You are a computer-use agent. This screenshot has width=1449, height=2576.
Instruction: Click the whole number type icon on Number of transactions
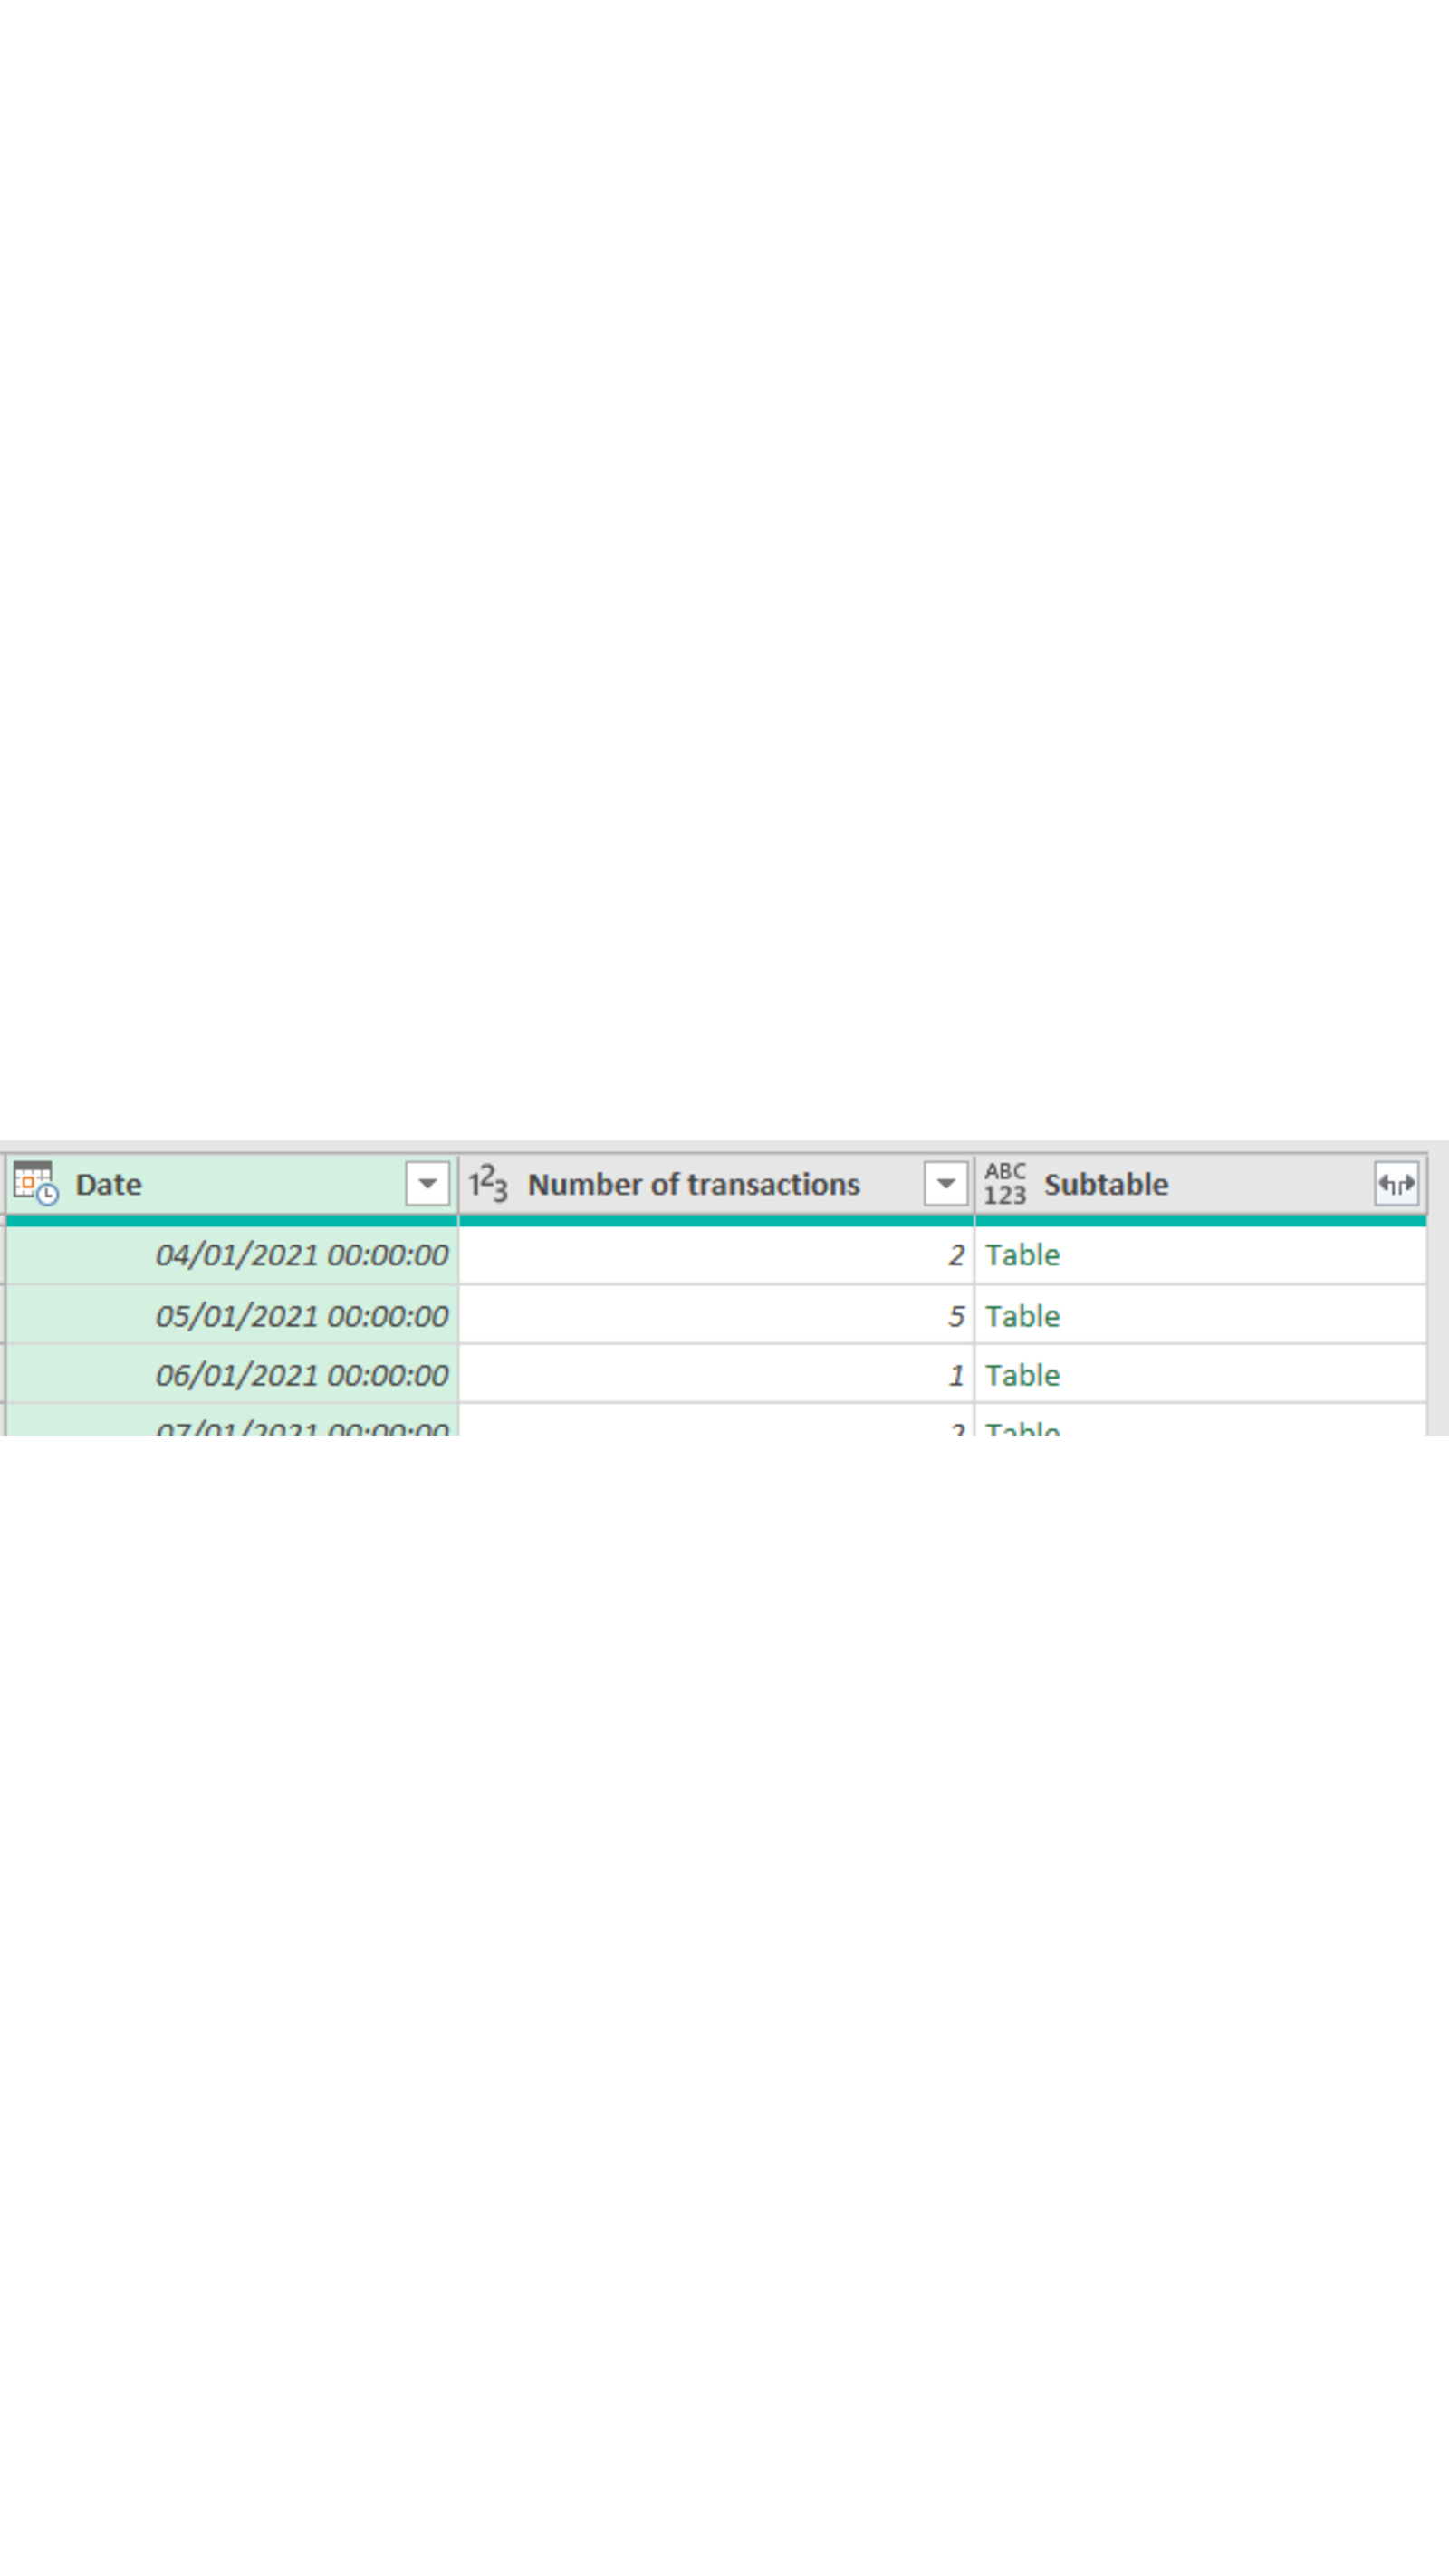click(487, 1183)
